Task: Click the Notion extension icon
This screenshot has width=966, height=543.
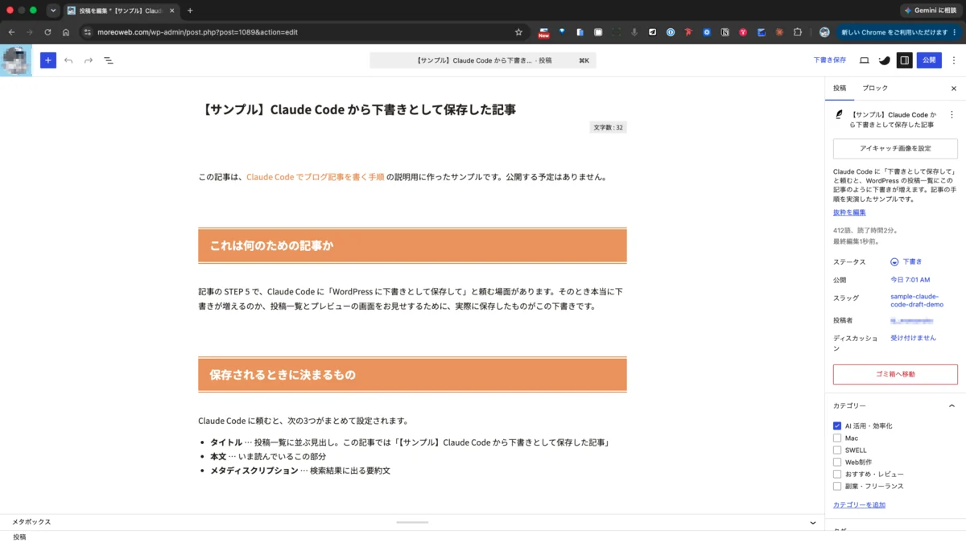Action: click(x=724, y=32)
